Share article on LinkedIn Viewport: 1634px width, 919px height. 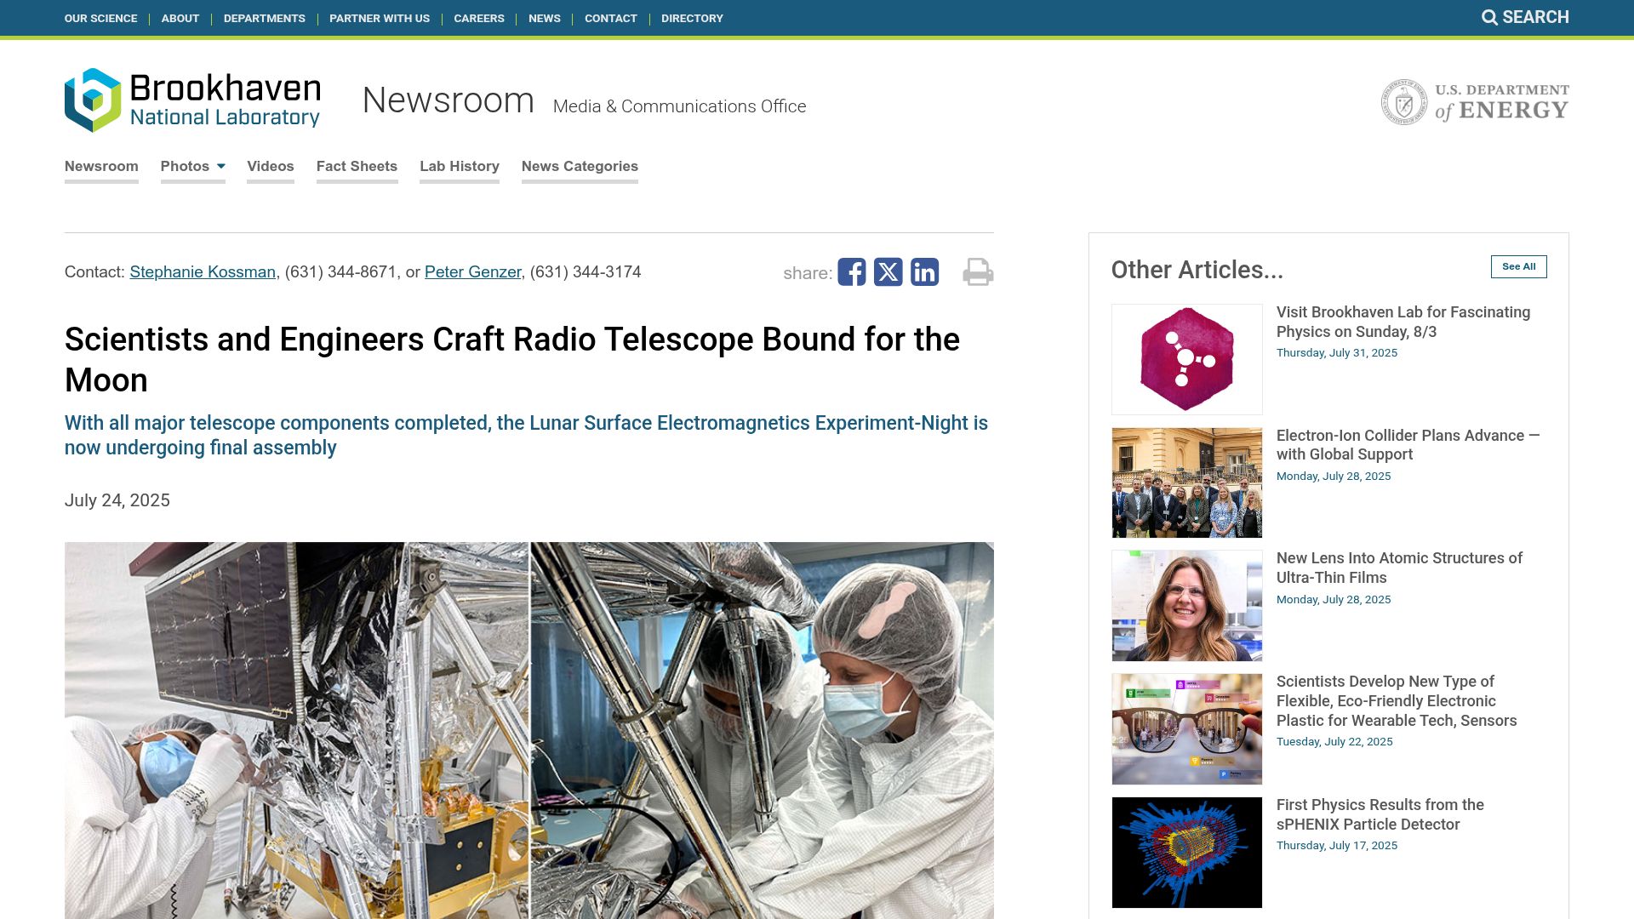pyautogui.click(x=924, y=272)
